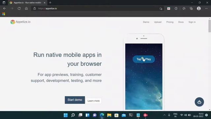Open the terminal app on the taskbar
Image resolution: width=211 pixels, height=119 pixels.
pyautogui.click(x=131, y=115)
